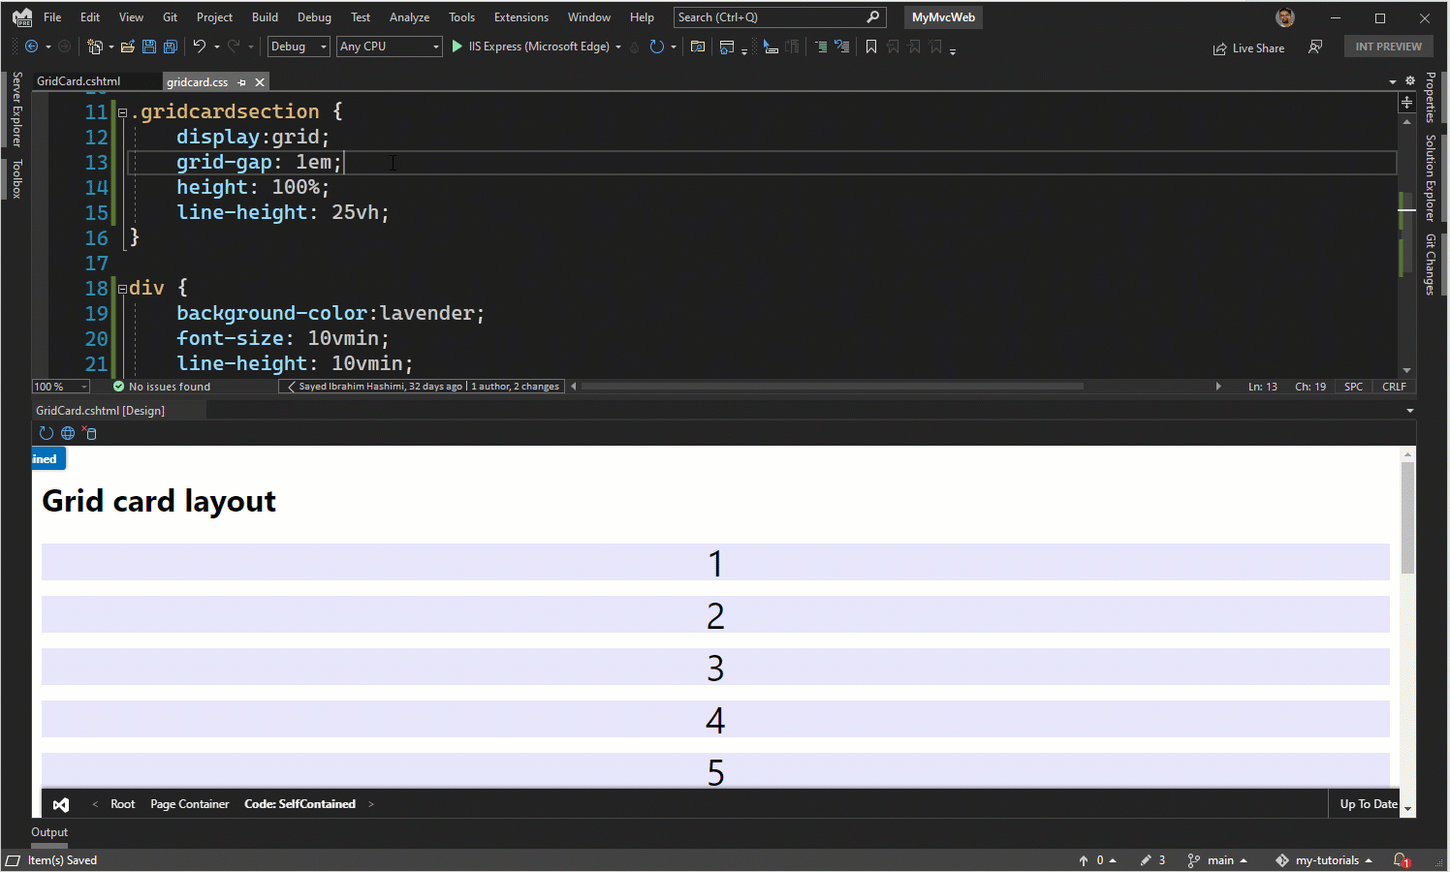Select the Live Share icon

(1248, 47)
